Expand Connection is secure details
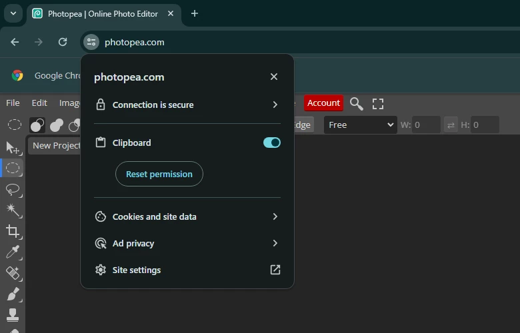 click(x=187, y=105)
